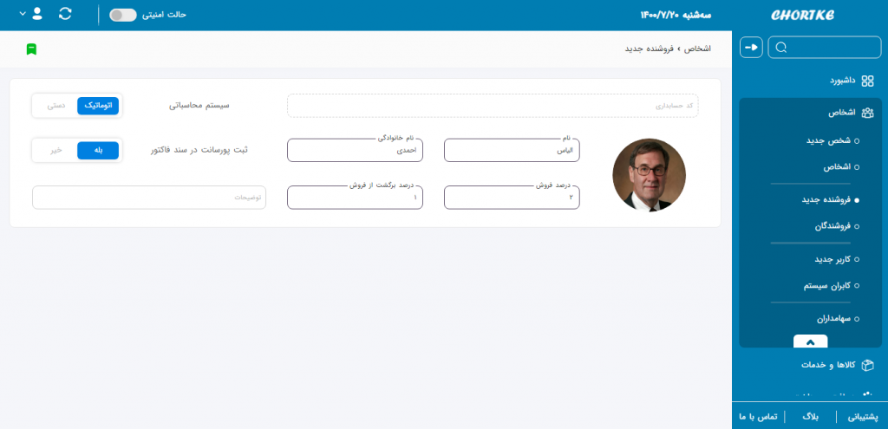Click the seller profile photo thumbnail
Image resolution: width=888 pixels, height=429 pixels.
(x=649, y=175)
